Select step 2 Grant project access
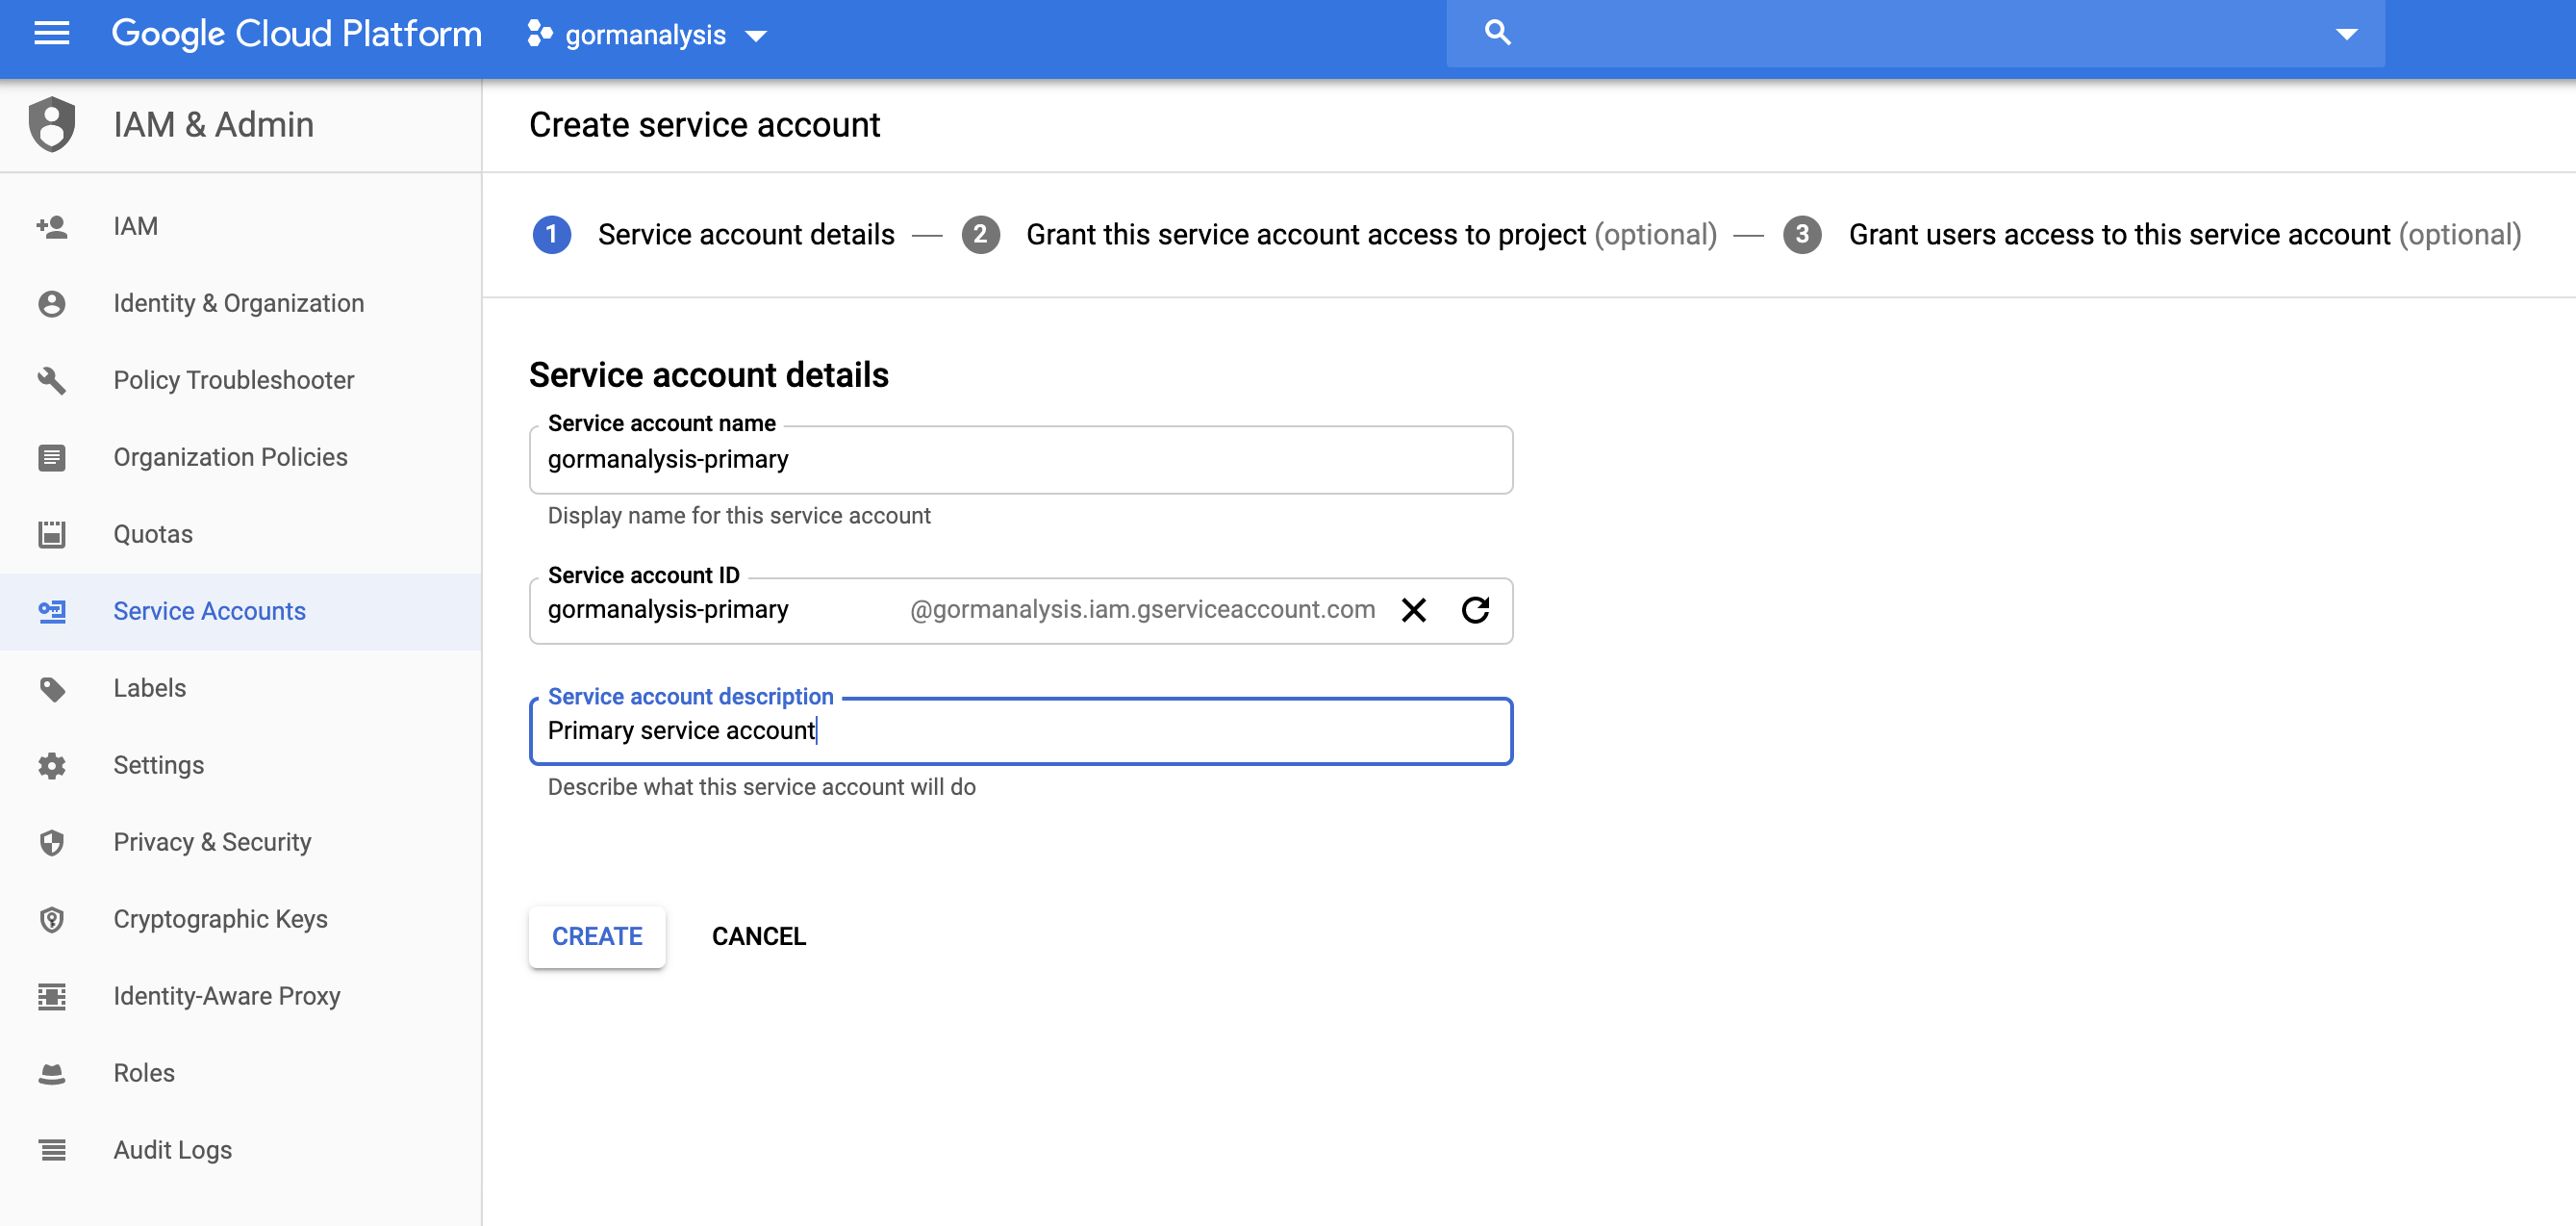The image size is (2576, 1226). pos(1305,235)
